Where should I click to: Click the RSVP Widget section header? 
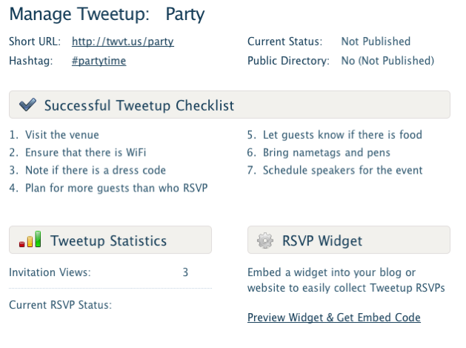322,240
